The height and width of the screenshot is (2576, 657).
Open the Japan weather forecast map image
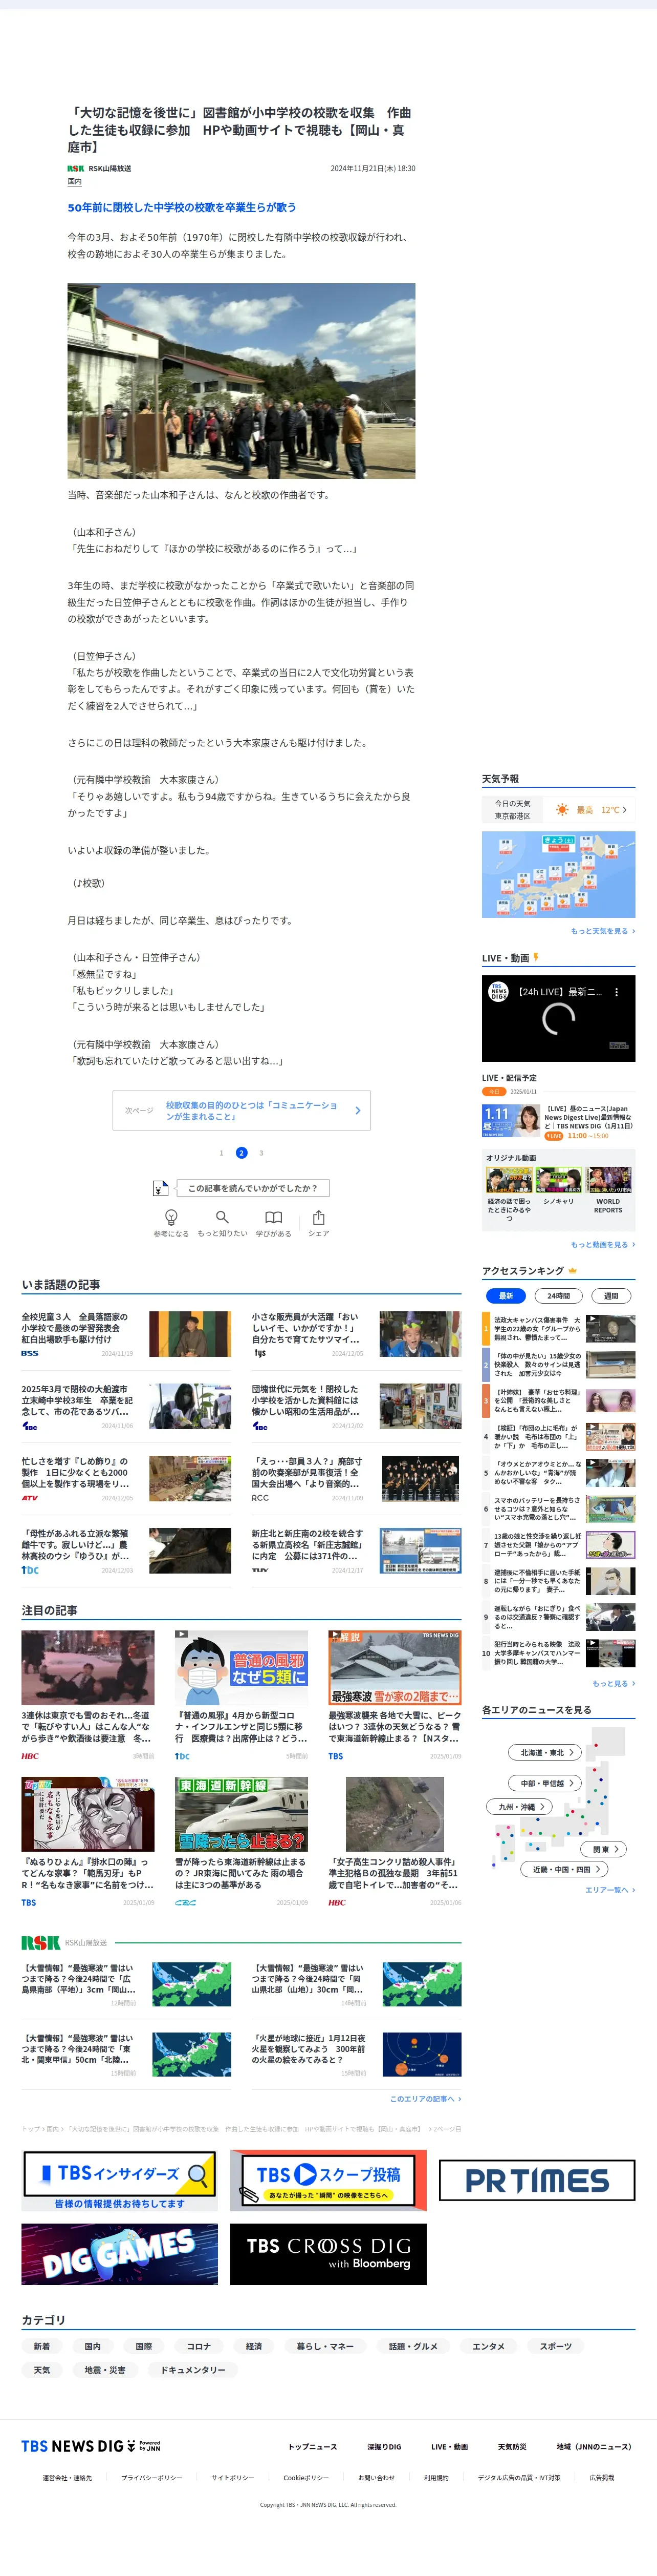tap(558, 874)
